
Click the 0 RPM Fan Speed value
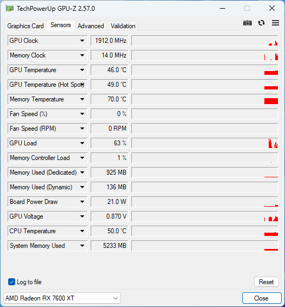pos(109,129)
